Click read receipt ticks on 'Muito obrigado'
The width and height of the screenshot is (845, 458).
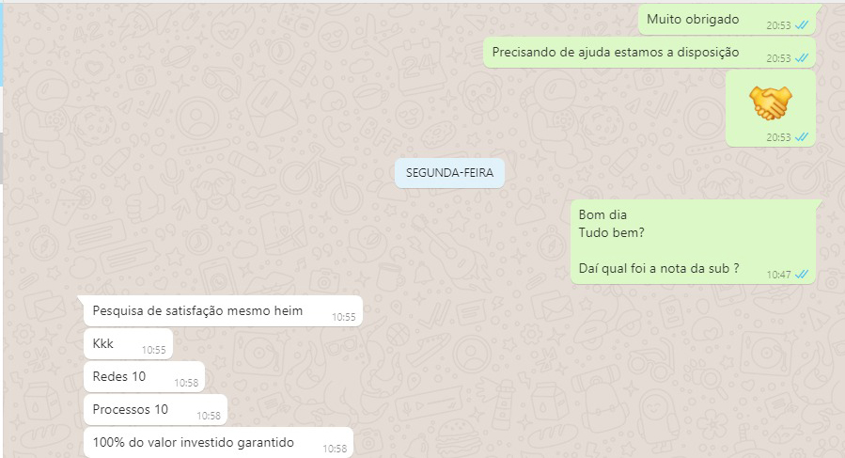802,25
